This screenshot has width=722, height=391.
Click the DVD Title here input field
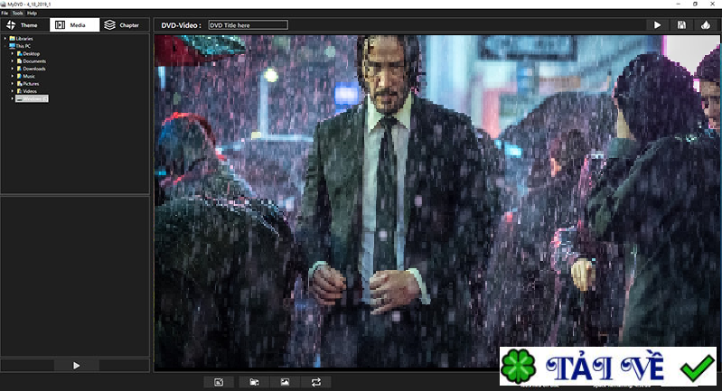[x=248, y=25]
